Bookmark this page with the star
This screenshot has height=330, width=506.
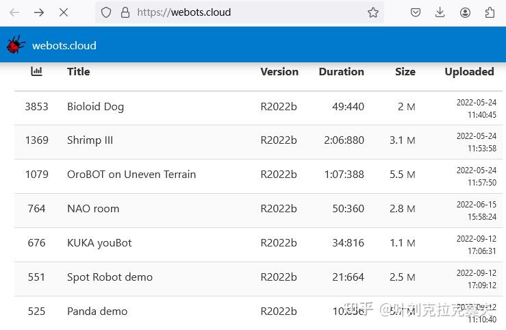click(373, 12)
